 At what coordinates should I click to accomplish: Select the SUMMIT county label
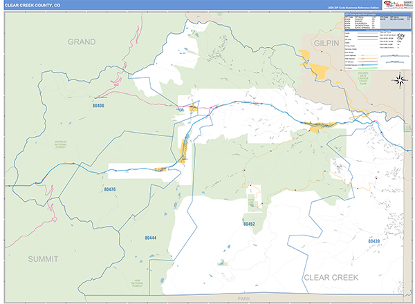(43, 259)
